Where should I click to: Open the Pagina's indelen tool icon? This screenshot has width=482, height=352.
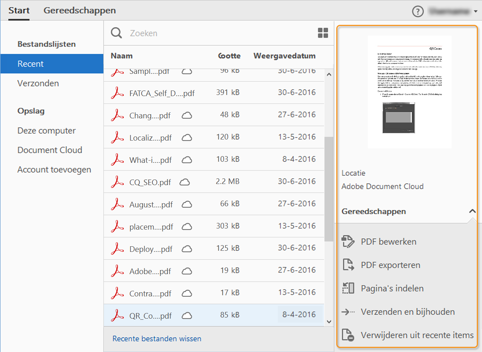(x=348, y=288)
